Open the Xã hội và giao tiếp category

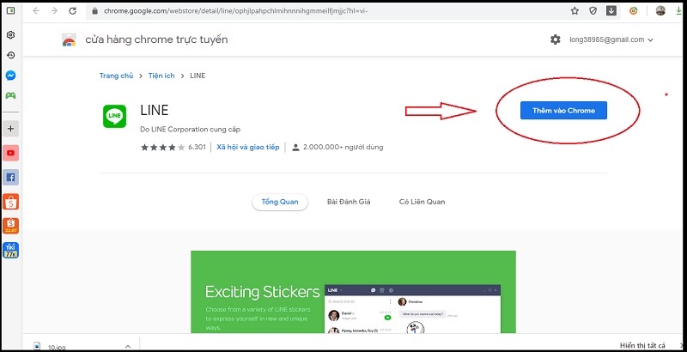click(x=248, y=147)
